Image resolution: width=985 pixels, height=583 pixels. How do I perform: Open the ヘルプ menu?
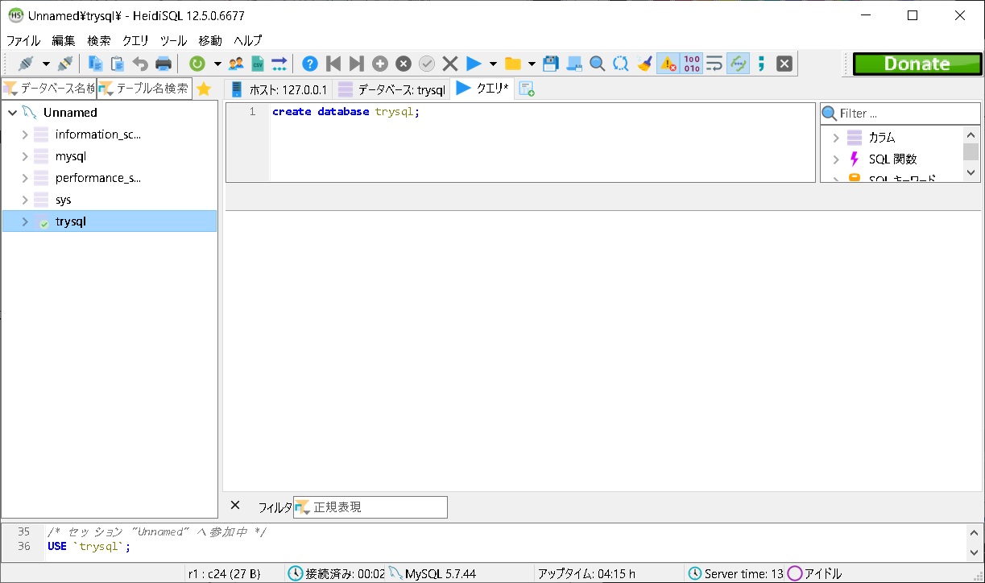tap(248, 40)
